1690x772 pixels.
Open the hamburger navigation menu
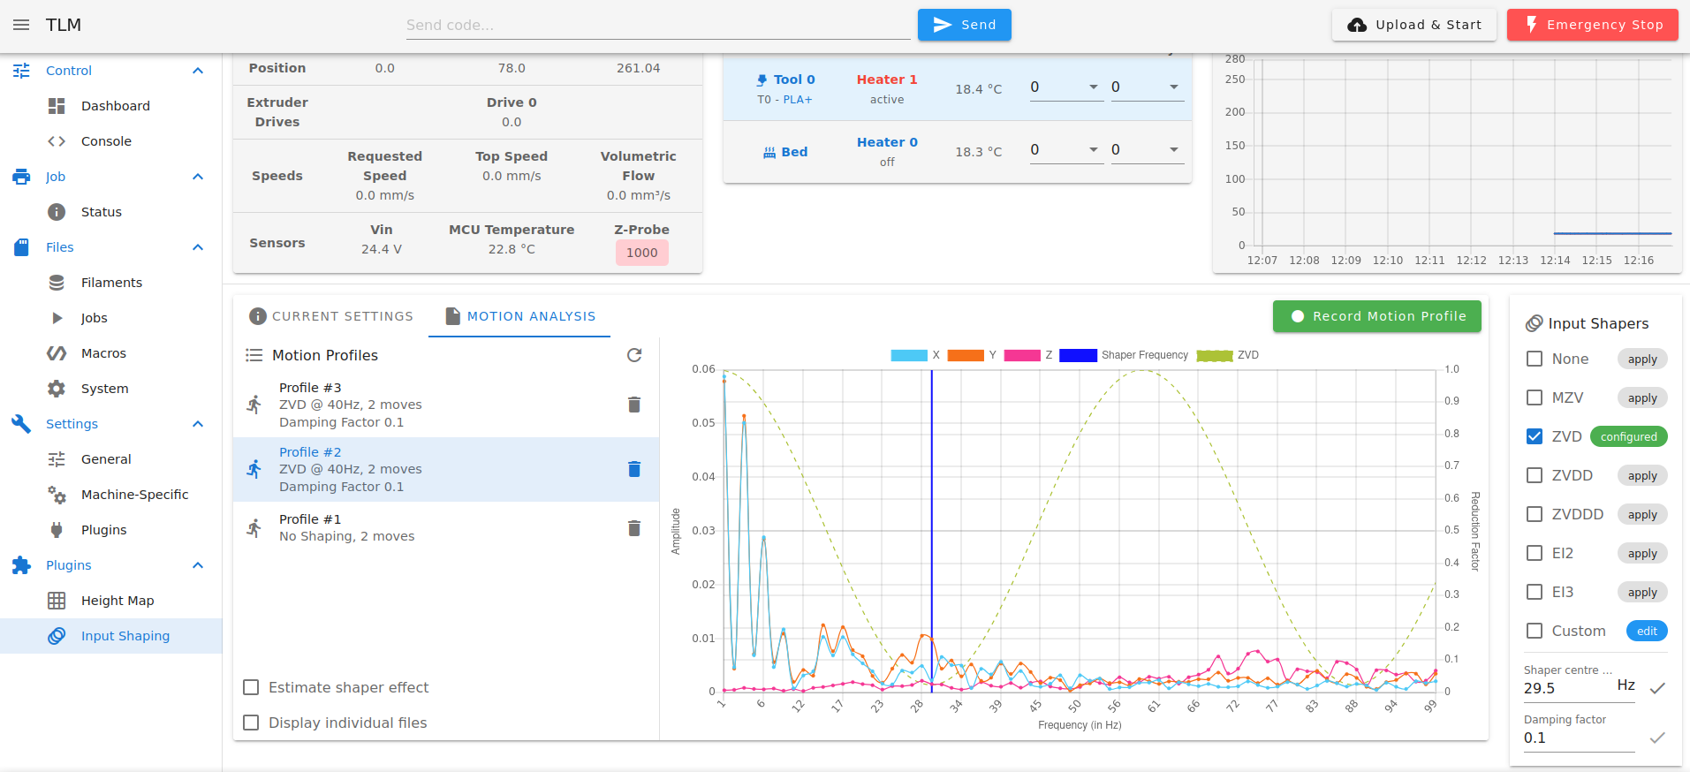21,25
